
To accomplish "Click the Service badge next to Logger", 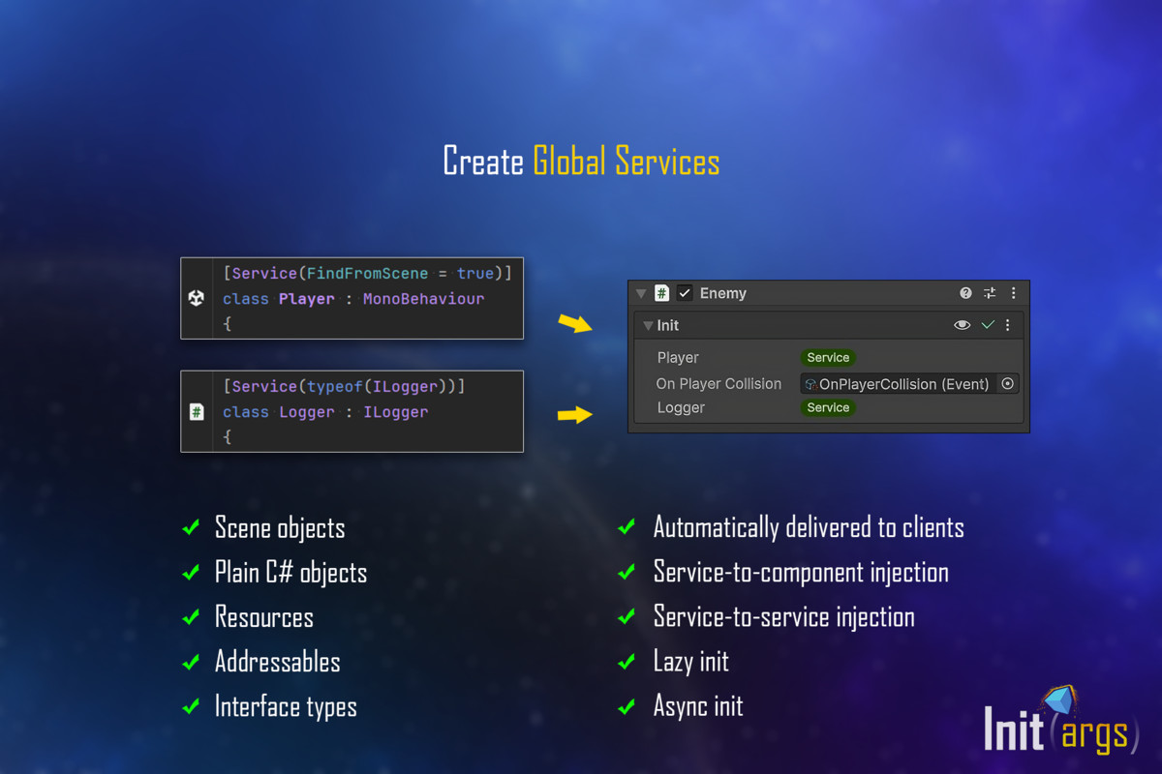I will click(x=828, y=407).
